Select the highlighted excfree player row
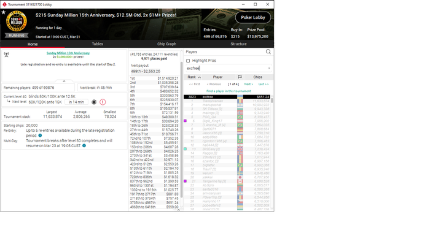Viewport: 430px width, 233px height. pyautogui.click(x=227, y=97)
